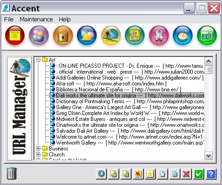Minimize the Accent window

tap(189, 8)
